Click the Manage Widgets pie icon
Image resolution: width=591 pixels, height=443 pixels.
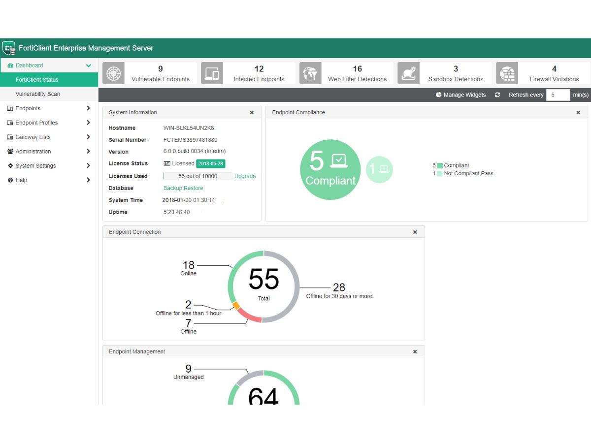[x=439, y=95]
